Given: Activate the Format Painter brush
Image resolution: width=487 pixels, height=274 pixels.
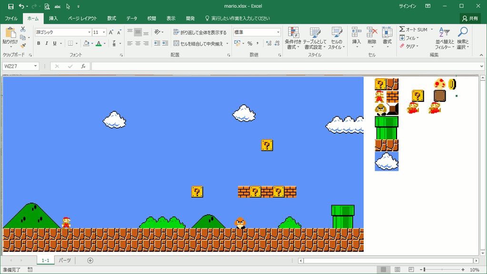Looking at the screenshot, I should pyautogui.click(x=23, y=46).
